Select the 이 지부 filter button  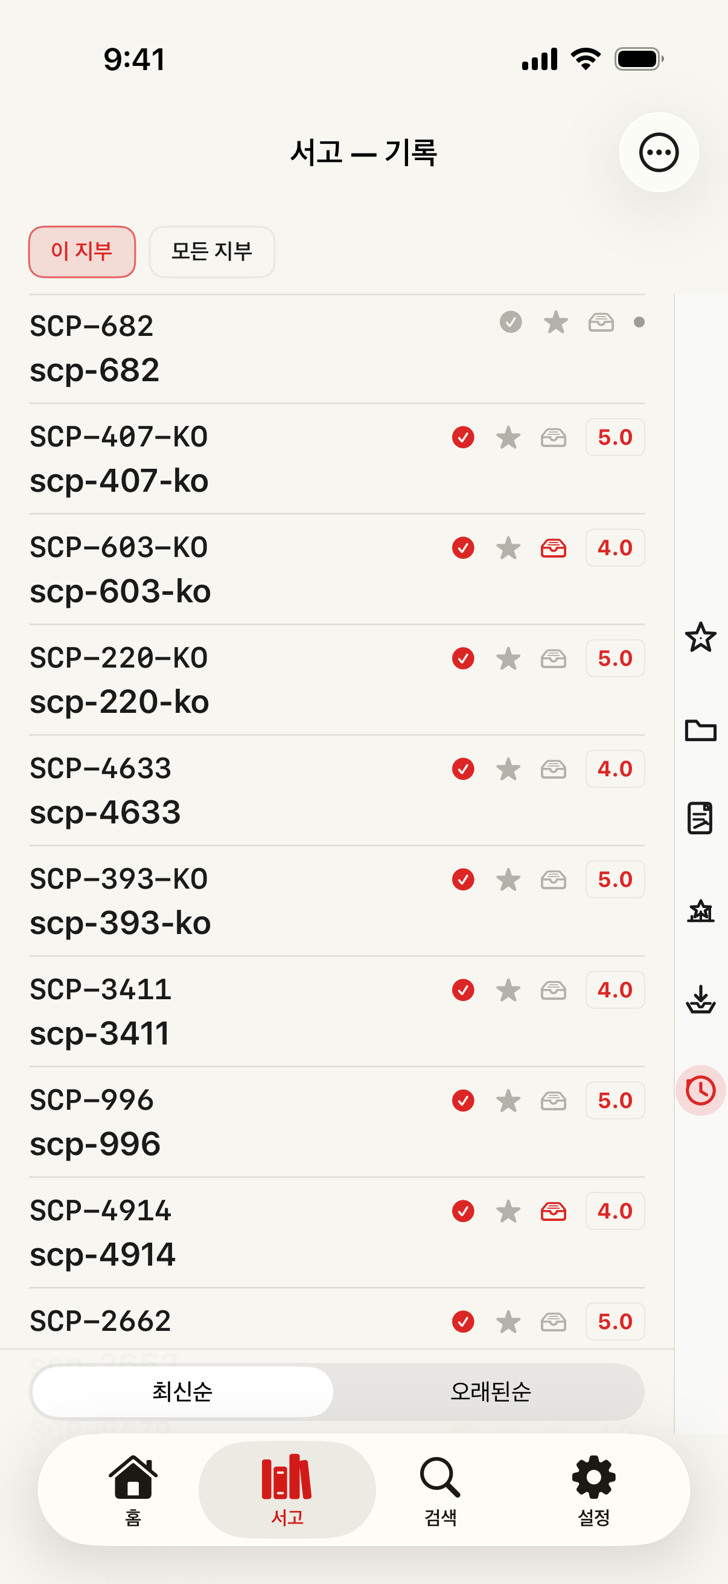(81, 251)
